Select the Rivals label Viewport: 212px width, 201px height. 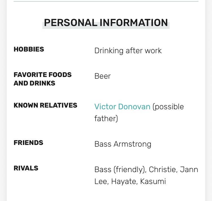tap(26, 168)
